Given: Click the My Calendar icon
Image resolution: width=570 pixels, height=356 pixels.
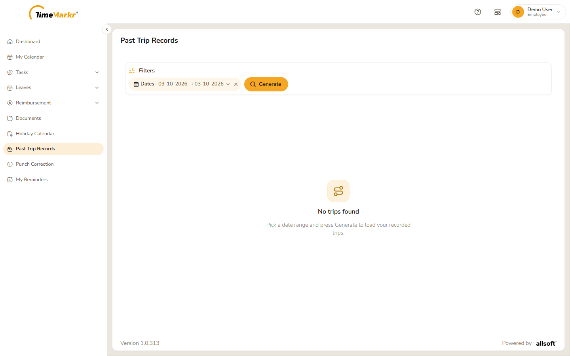Looking at the screenshot, I should (10, 57).
